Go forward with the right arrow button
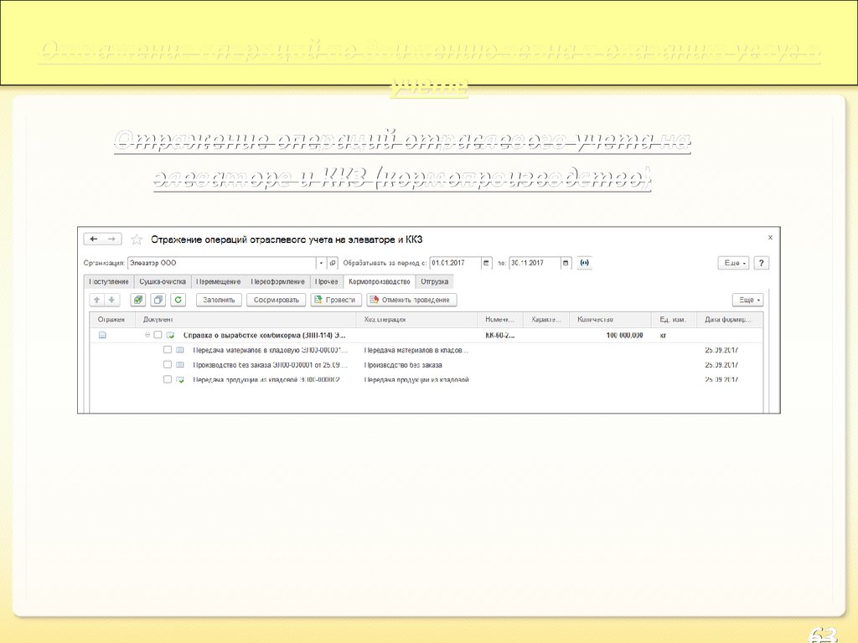The height and width of the screenshot is (643, 858). (x=111, y=239)
